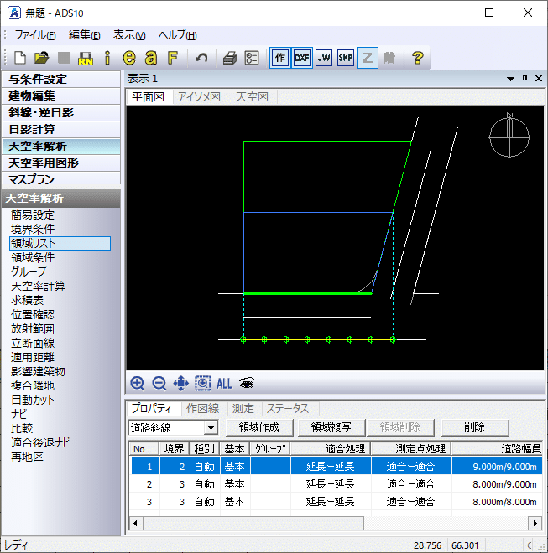Select 天空率計算 in the side list
548x553 pixels.
pyautogui.click(x=38, y=286)
